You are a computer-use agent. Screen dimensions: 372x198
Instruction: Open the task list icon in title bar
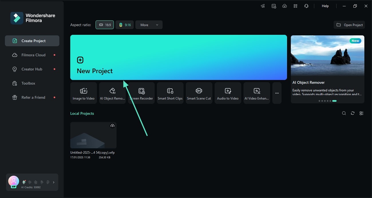tap(274, 6)
